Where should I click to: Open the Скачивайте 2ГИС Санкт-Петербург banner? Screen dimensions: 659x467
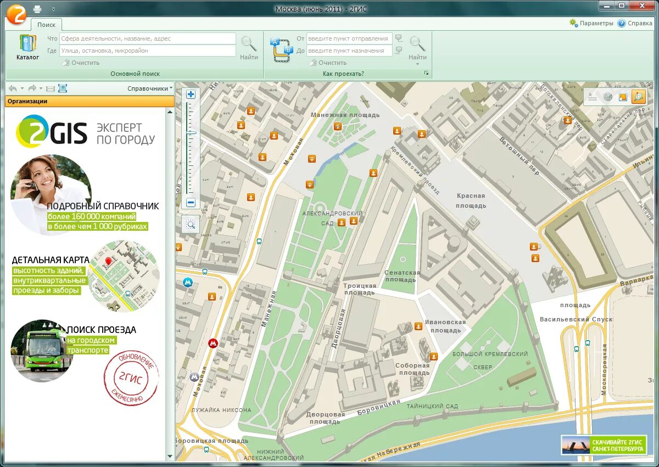tap(604, 445)
